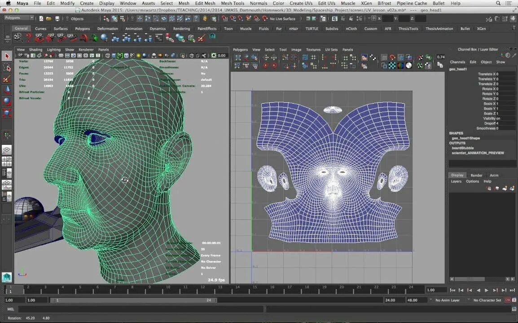The image size is (518, 323).
Task: Go to start of playback range
Action: pos(452,290)
